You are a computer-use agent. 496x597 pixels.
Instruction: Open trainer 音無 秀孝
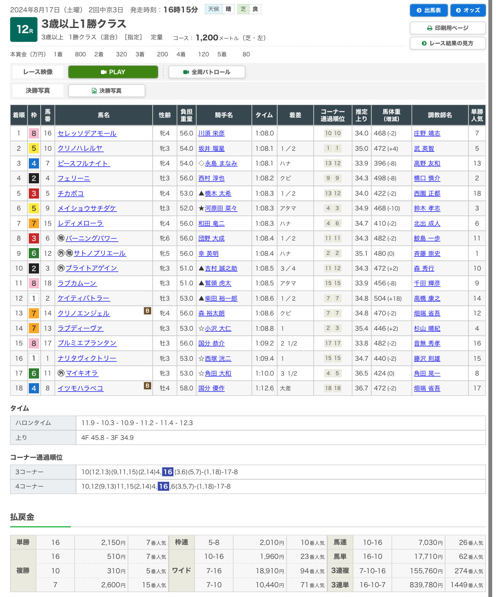[x=427, y=343]
